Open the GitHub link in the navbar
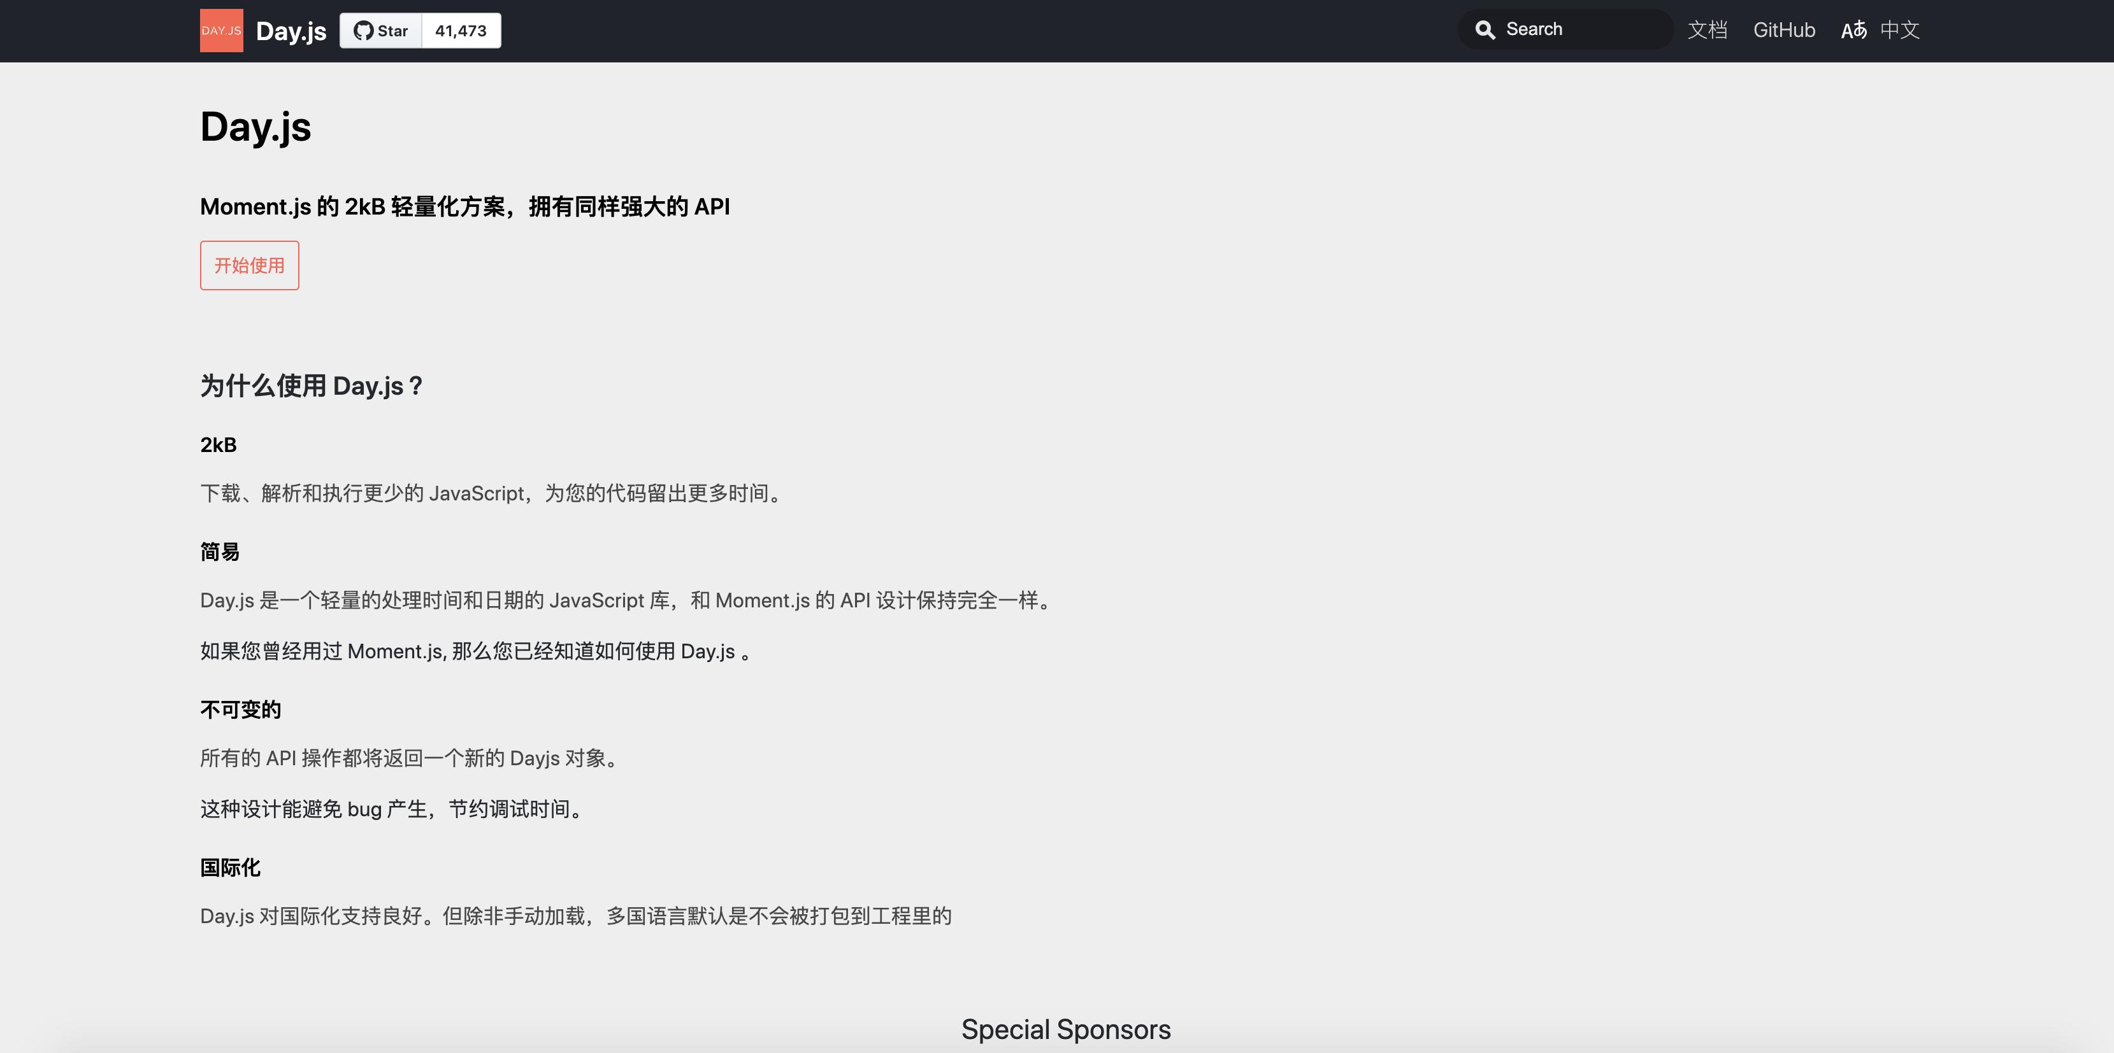This screenshot has width=2114, height=1053. click(1784, 31)
